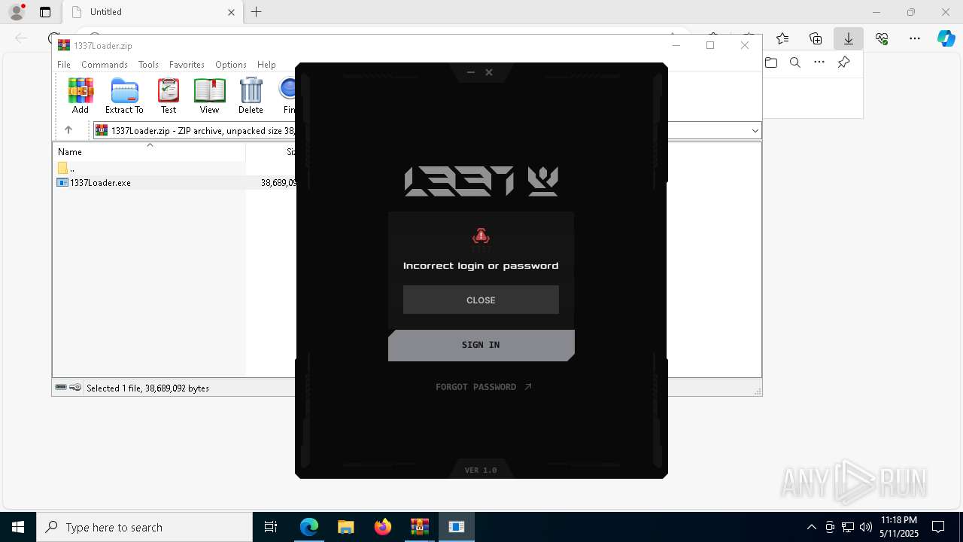
Task: Open the Commands menu in WinRAR
Action: coord(105,65)
